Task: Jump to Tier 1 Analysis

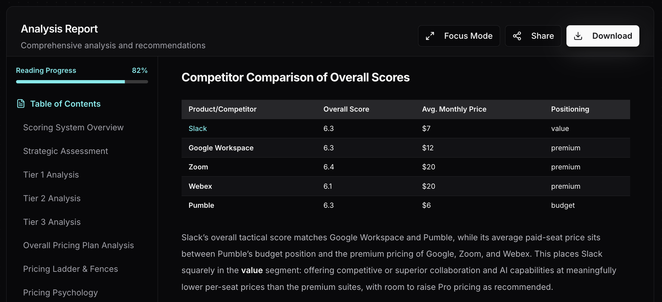Action: [x=51, y=175]
